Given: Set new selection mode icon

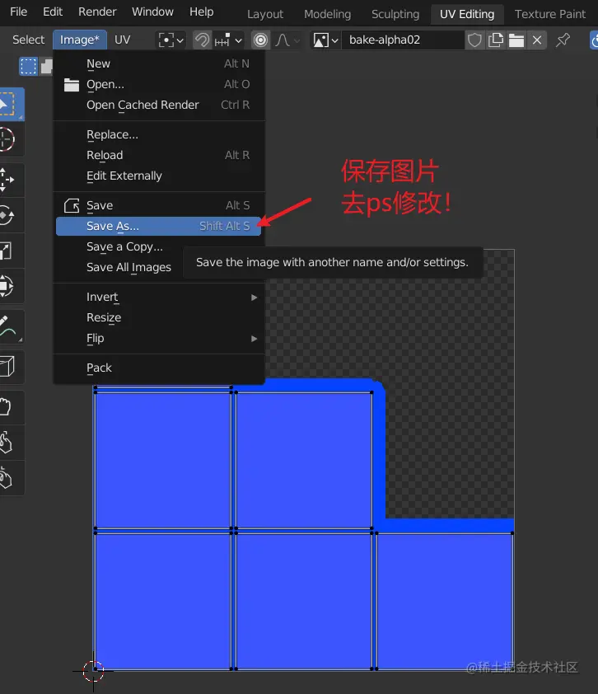Looking at the screenshot, I should click(28, 67).
